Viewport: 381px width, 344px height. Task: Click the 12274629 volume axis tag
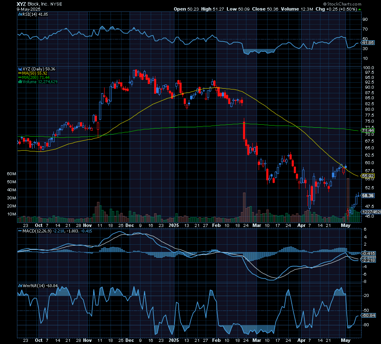tap(371, 212)
